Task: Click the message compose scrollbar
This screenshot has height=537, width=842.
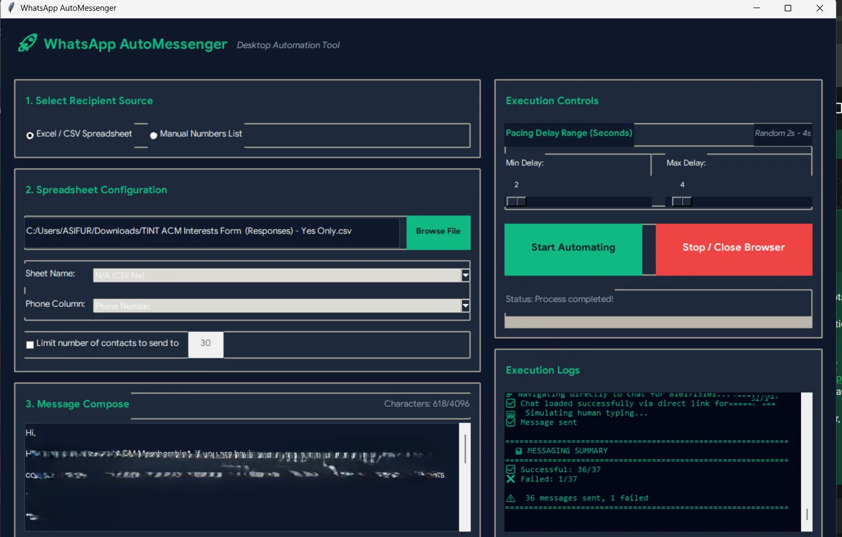Action: tap(465, 476)
